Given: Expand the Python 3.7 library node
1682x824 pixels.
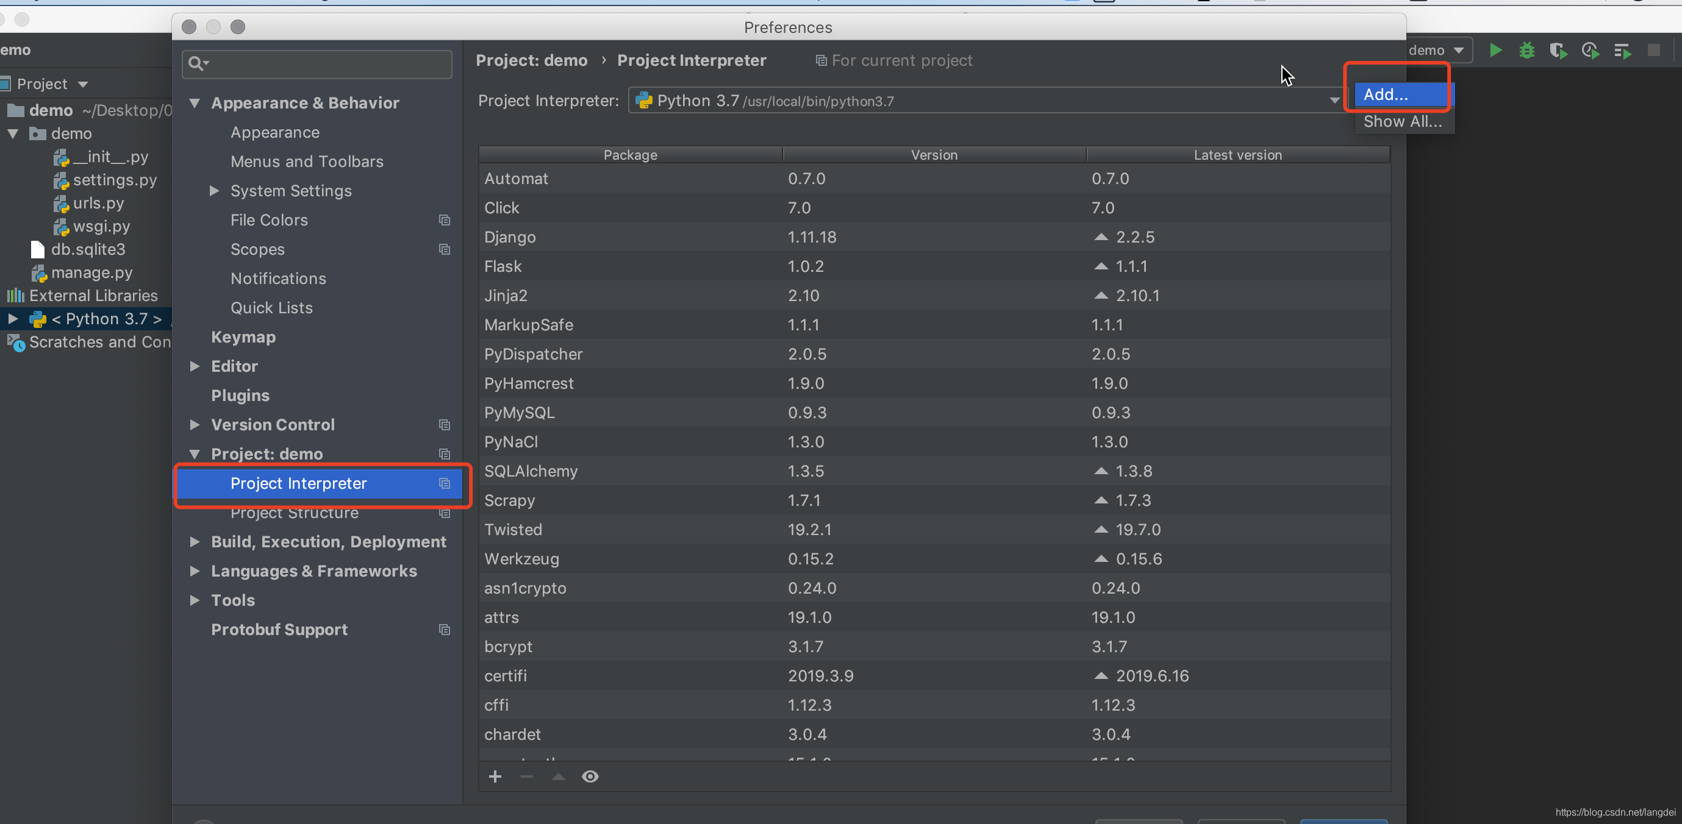Looking at the screenshot, I should pos(12,319).
